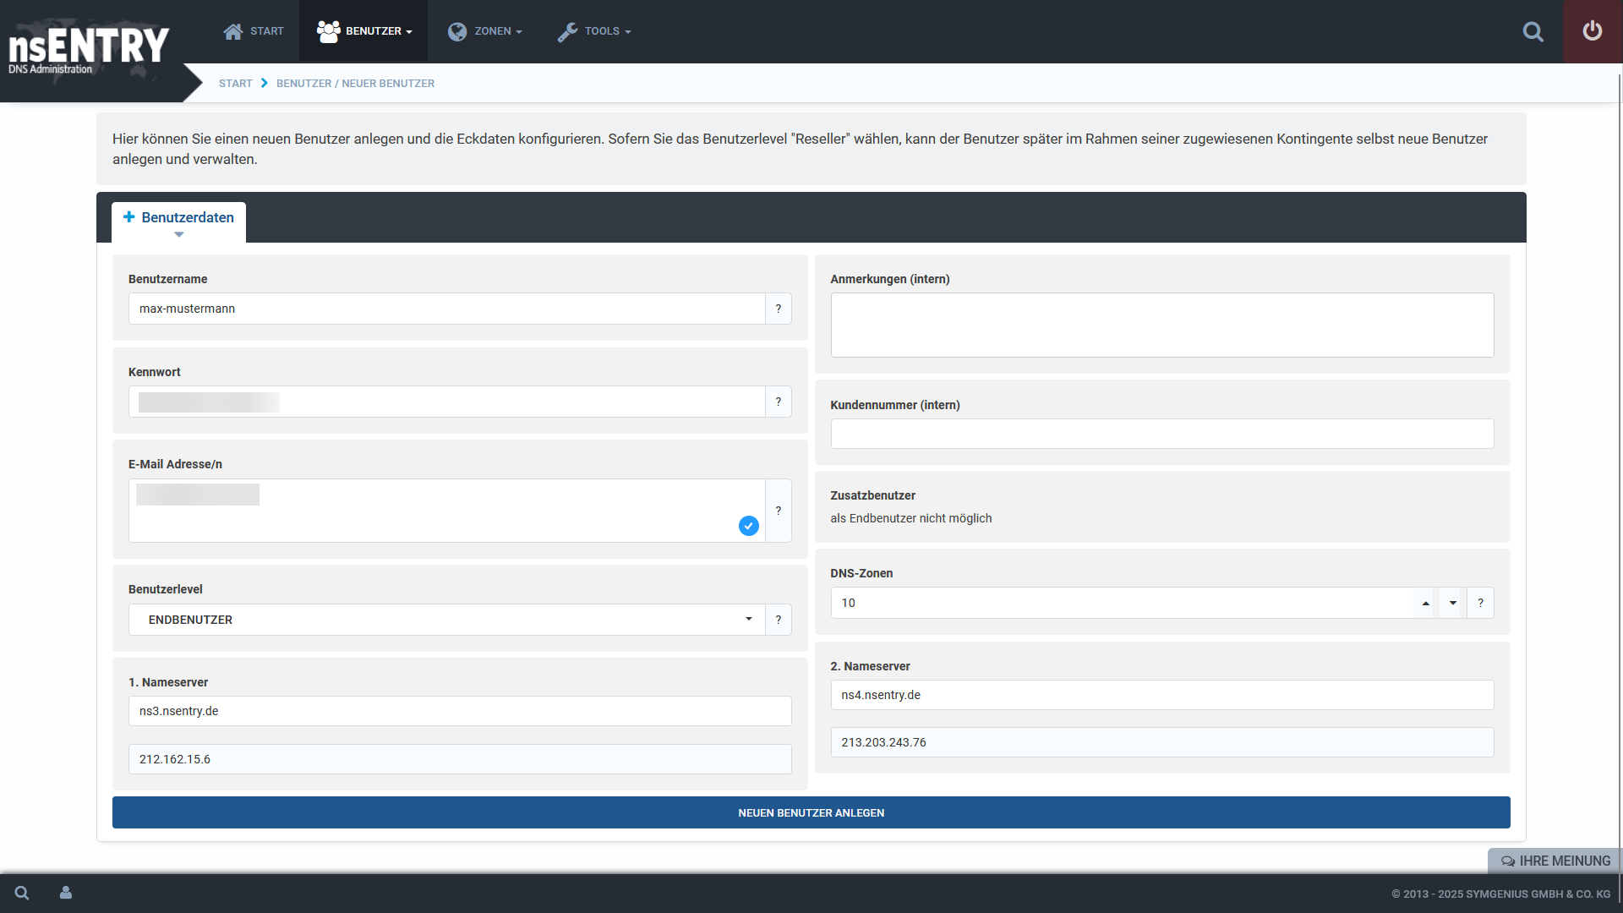Click the Start breadcrumb link
The image size is (1623, 913).
(x=235, y=83)
